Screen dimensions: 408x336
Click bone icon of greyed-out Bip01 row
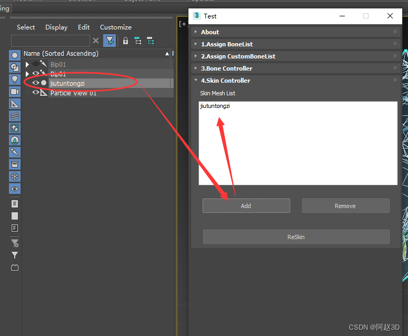[x=44, y=64]
